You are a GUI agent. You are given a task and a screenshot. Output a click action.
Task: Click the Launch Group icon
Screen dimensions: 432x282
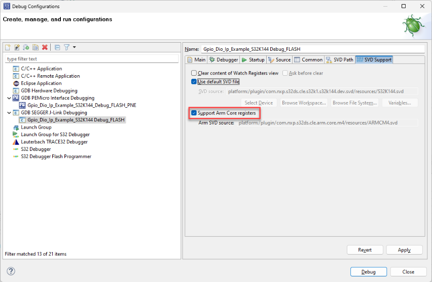[x=16, y=128]
